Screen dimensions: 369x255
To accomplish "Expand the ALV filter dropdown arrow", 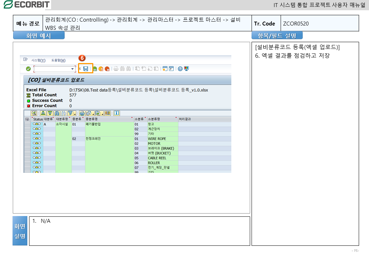I will 75,114.
